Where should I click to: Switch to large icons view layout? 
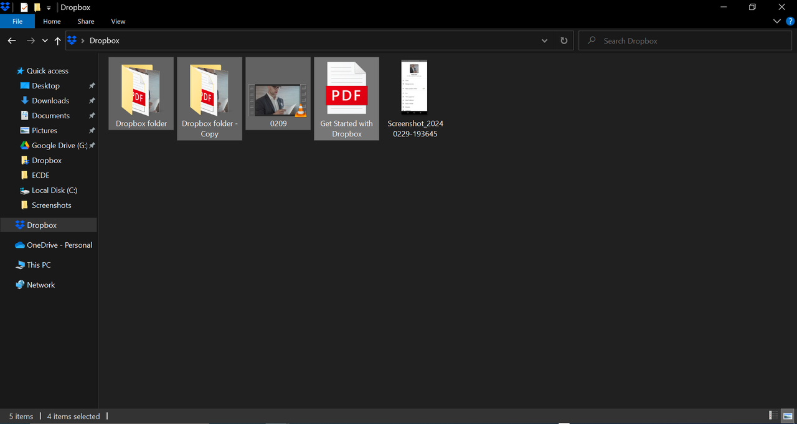point(788,416)
